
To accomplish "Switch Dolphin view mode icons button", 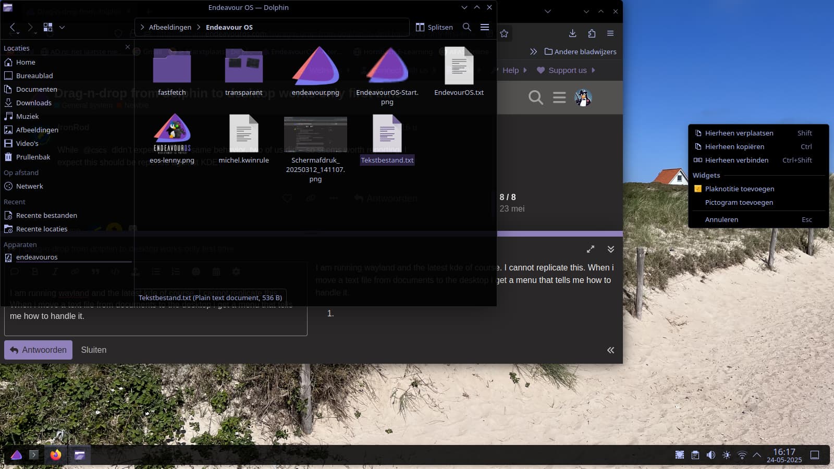I will (x=48, y=27).
